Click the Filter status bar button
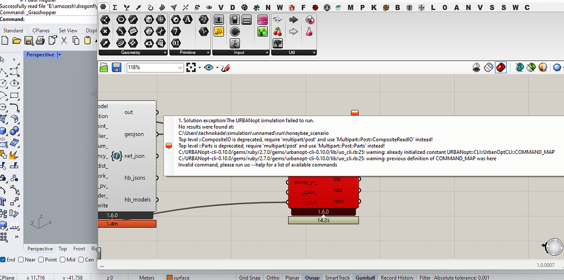Viewport: 564px width, 280px height. (x=425, y=277)
